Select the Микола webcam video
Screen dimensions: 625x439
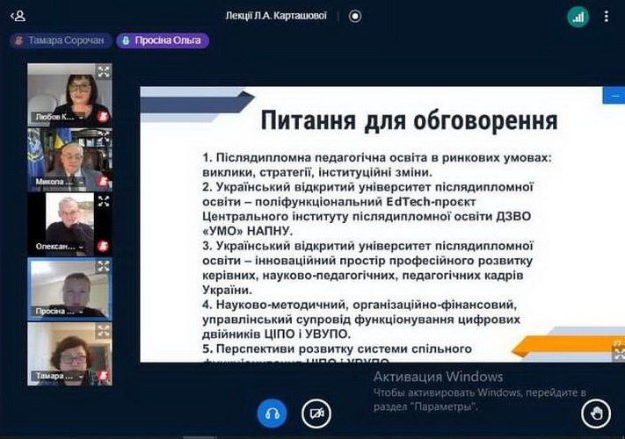click(x=69, y=160)
